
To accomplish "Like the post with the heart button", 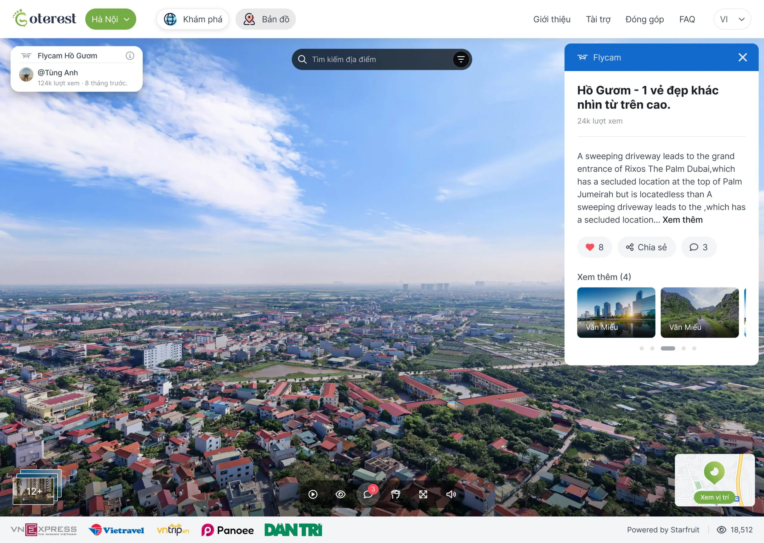I will pos(594,247).
